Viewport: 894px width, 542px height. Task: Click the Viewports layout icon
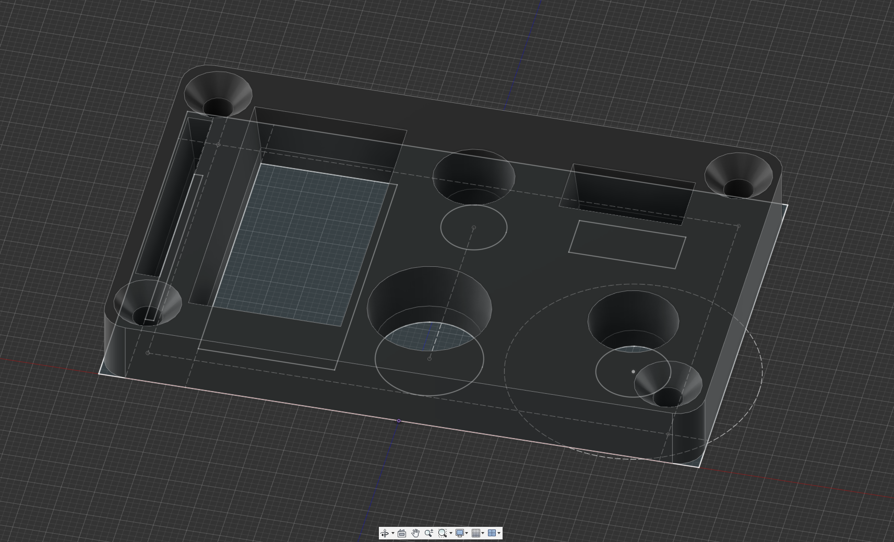click(x=492, y=533)
